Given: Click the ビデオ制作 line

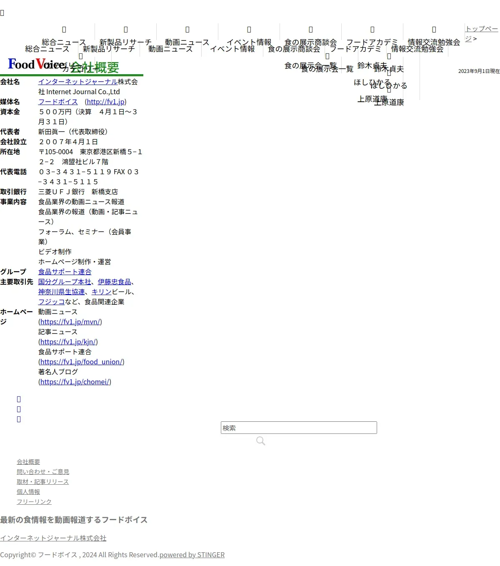Looking at the screenshot, I should coord(55,252).
